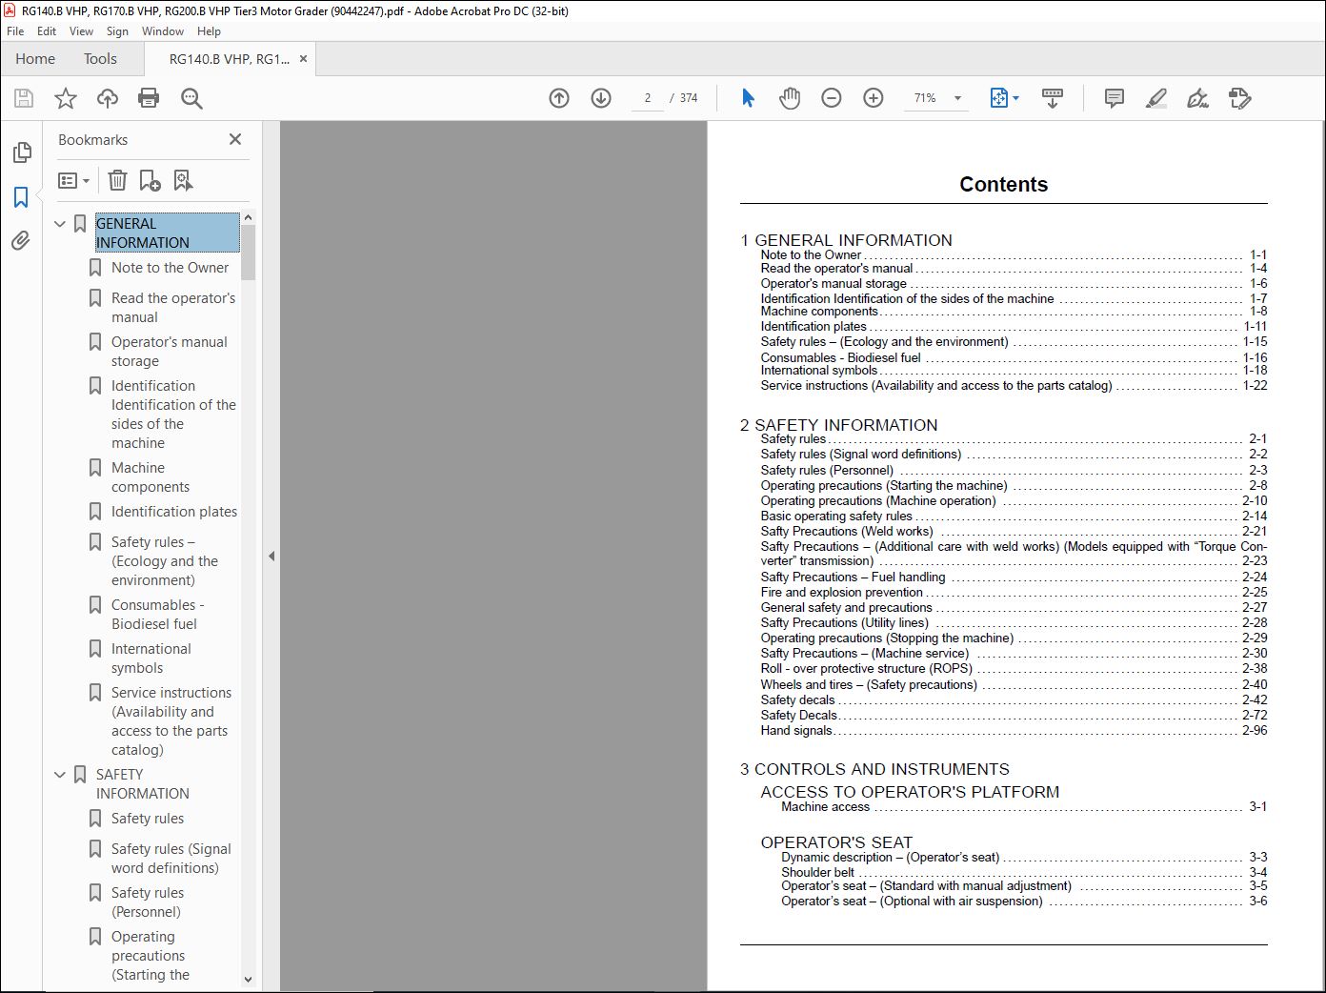
Task: Click the cloud upload icon
Action: click(108, 98)
